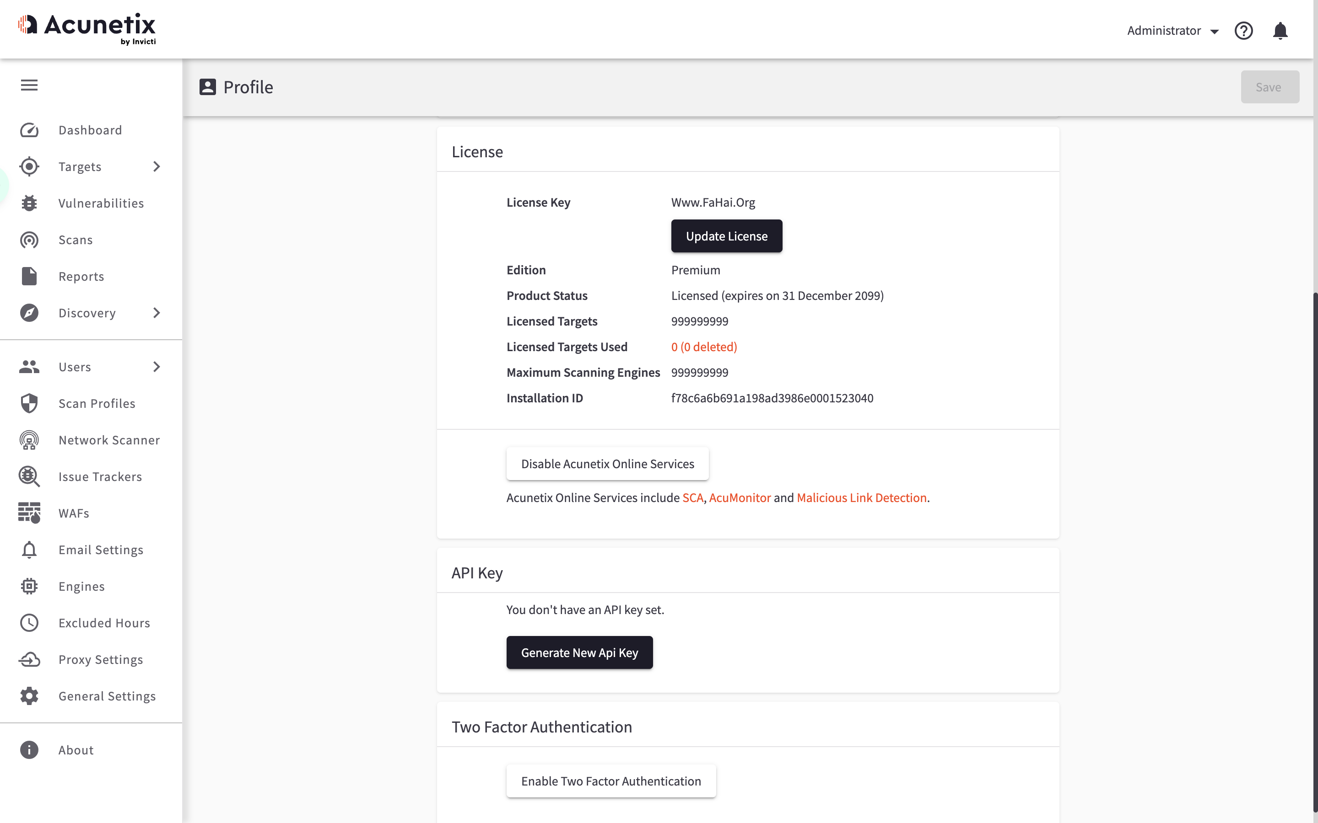This screenshot has height=823, width=1318.
Task: Click the Discovery compass icon
Action: point(29,312)
